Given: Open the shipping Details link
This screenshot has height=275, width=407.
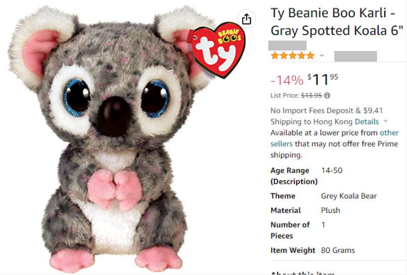Looking at the screenshot, I should point(367,122).
